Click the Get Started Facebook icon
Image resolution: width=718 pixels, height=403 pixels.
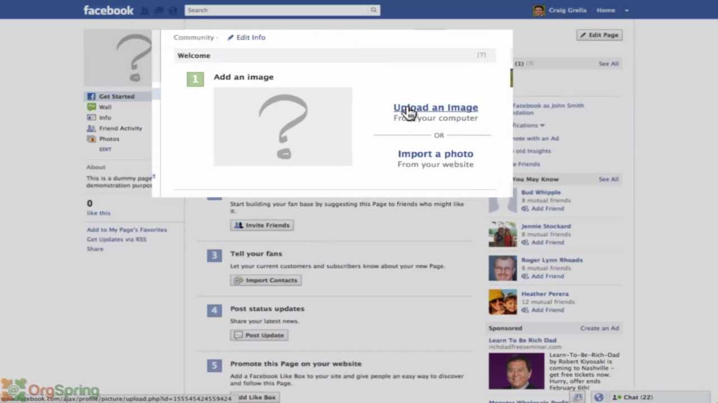click(91, 96)
